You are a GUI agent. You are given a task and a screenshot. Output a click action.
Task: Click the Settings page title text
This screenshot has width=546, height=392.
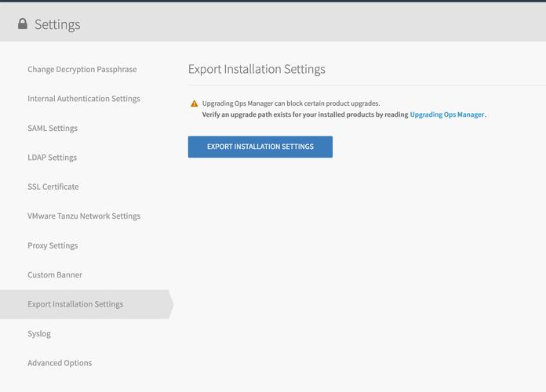[x=57, y=24]
